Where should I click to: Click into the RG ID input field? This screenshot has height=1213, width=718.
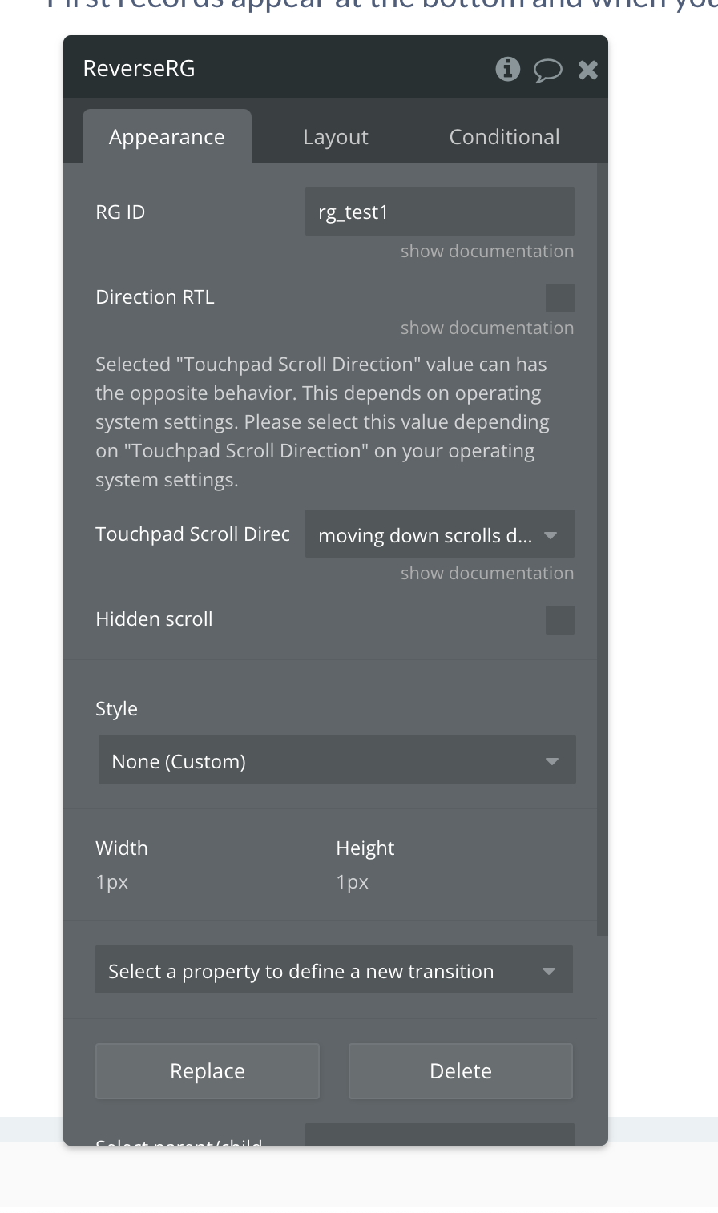tap(439, 212)
